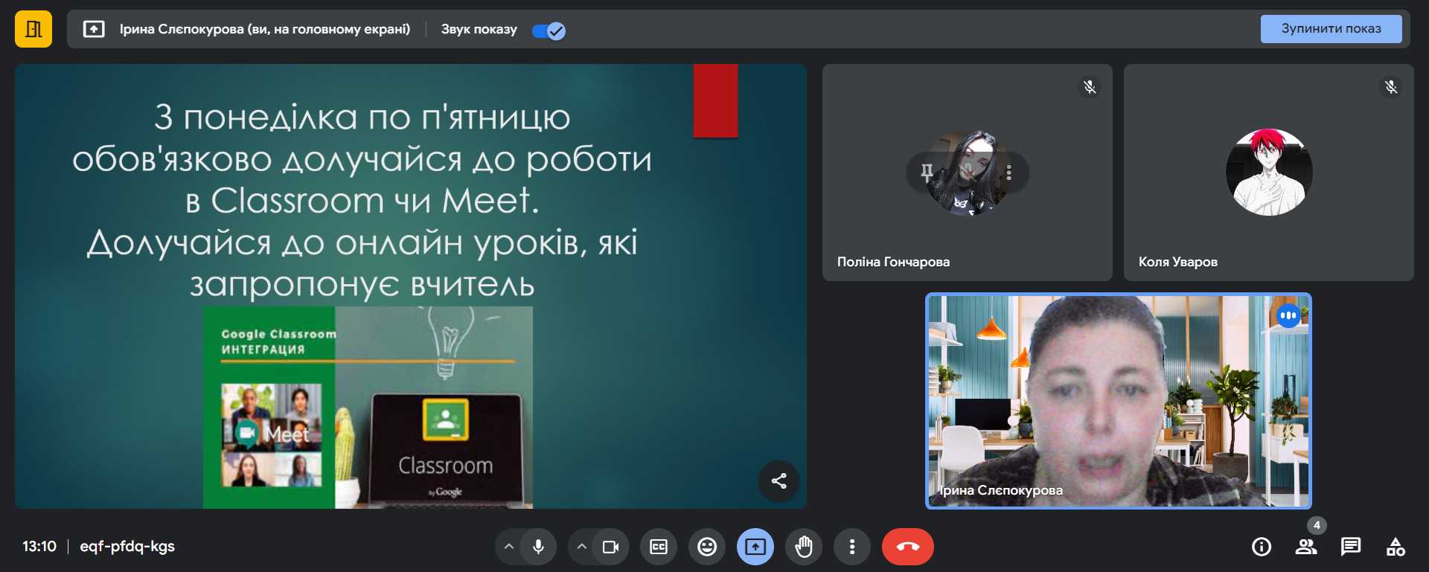Raise your hand
The width and height of the screenshot is (1429, 572).
[x=804, y=547]
